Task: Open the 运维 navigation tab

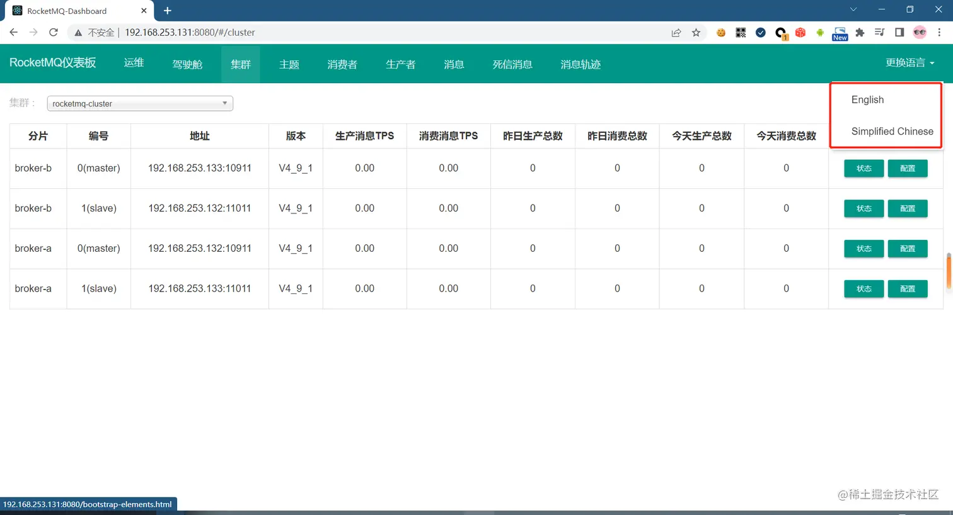Action: tap(134, 63)
